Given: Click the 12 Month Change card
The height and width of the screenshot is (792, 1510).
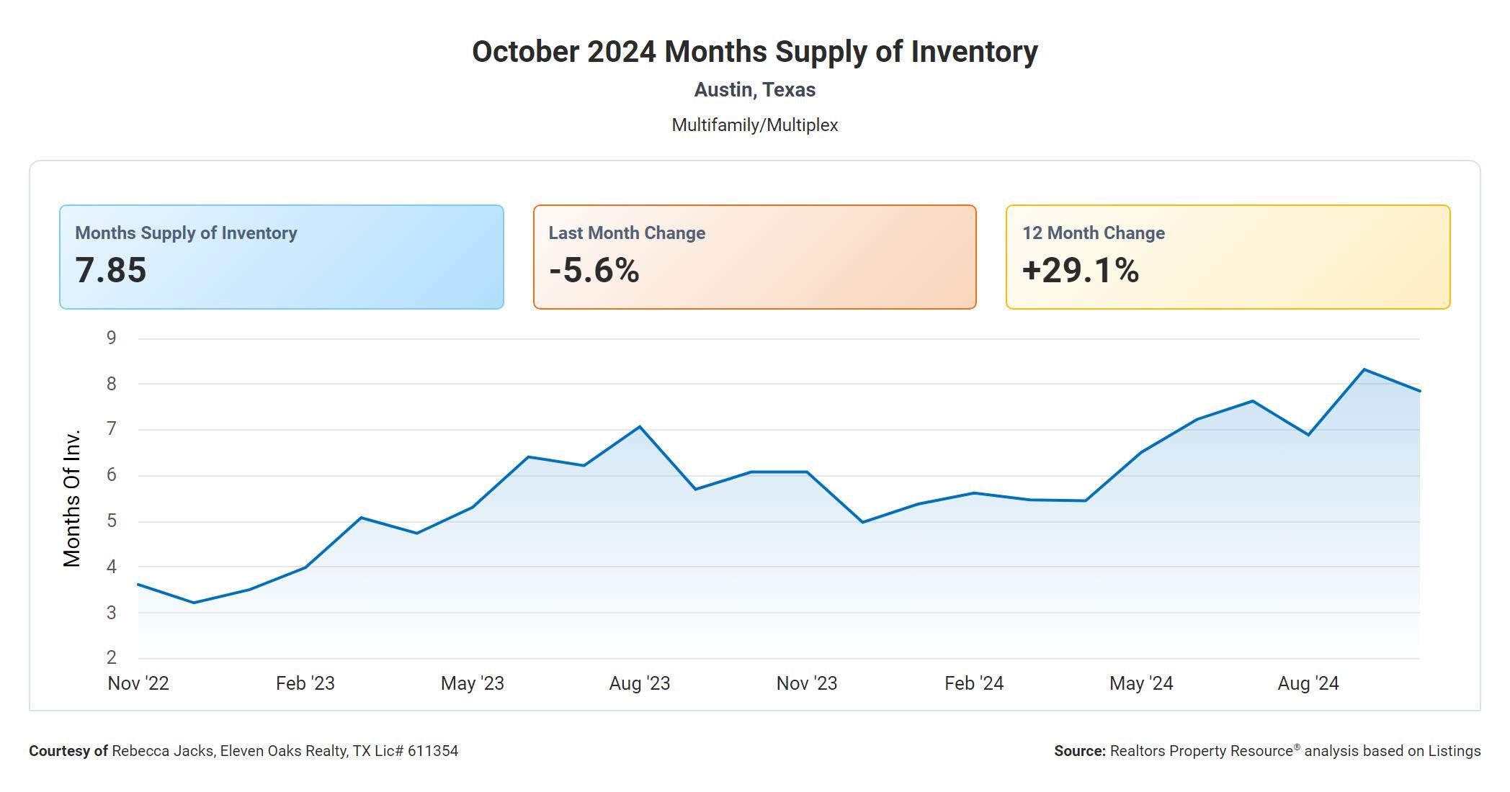Looking at the screenshot, I should (1228, 257).
